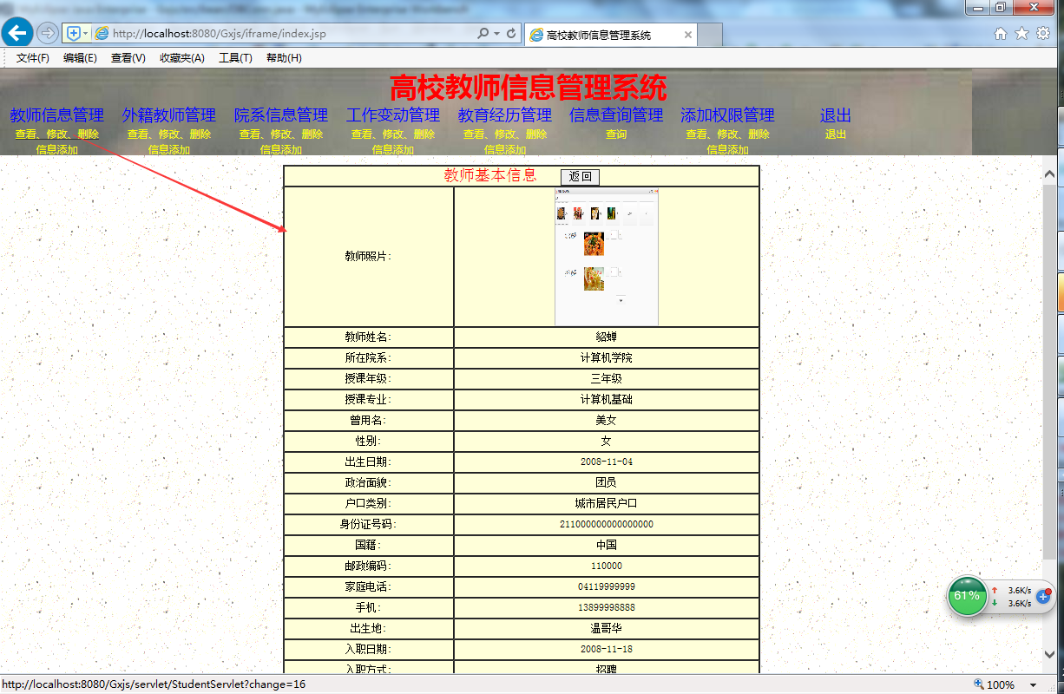
Task: Click the 添加权限管理 heading
Action: (727, 115)
